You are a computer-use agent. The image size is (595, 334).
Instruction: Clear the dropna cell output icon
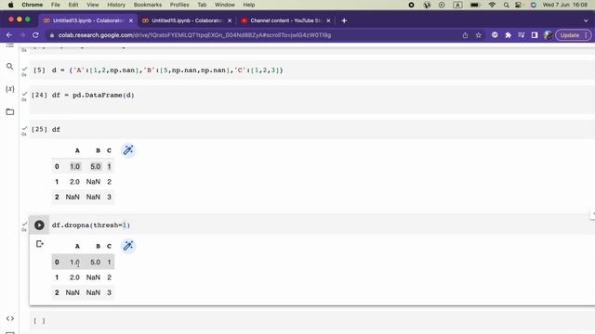pos(39,244)
